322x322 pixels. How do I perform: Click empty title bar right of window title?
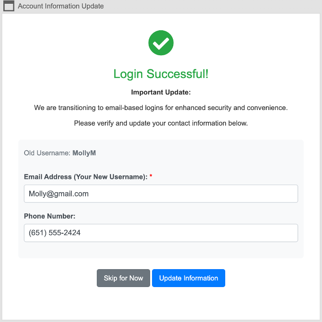pos(212,7)
